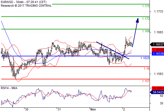Click the green 1.175 resistance label

pyautogui.click(x=146, y=6)
